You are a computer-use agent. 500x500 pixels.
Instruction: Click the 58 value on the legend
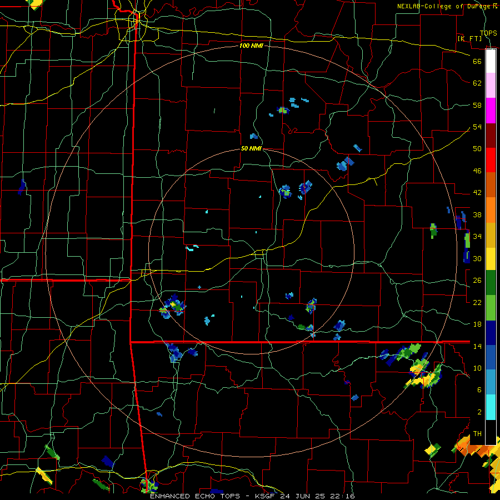477,105
